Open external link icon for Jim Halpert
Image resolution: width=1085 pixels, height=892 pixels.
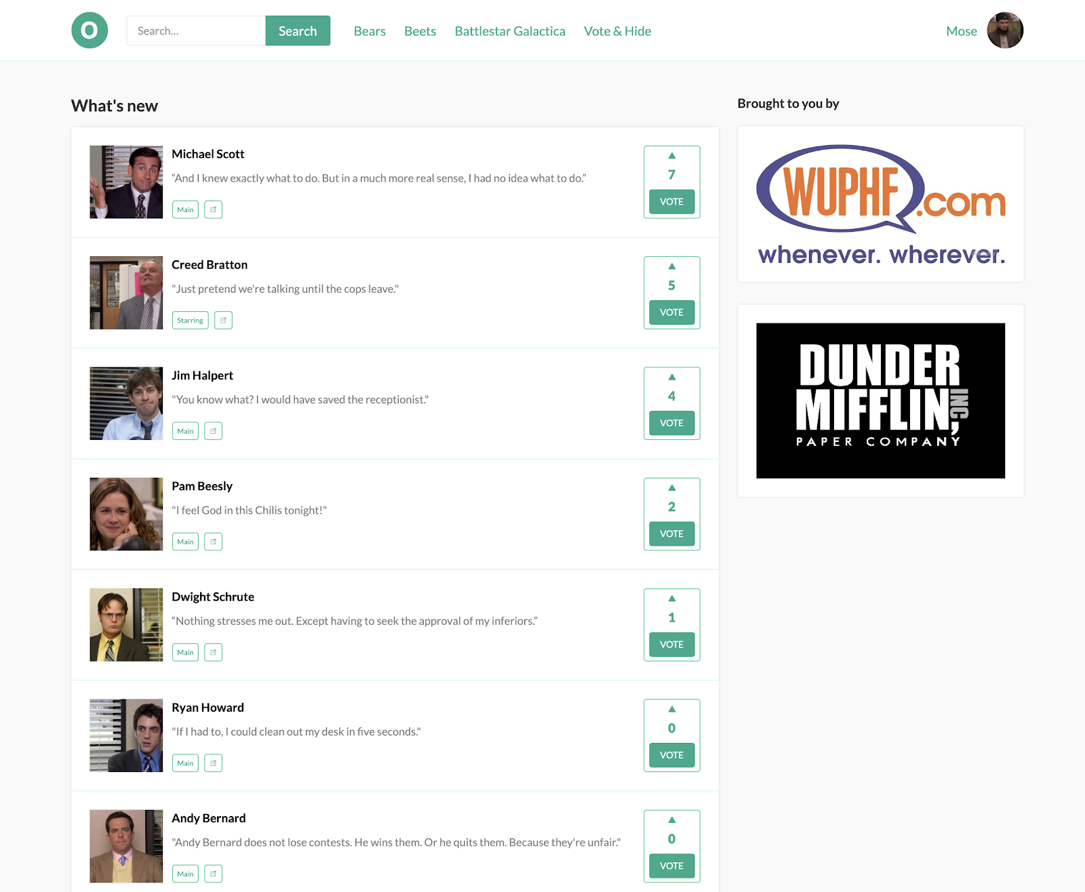coord(213,430)
